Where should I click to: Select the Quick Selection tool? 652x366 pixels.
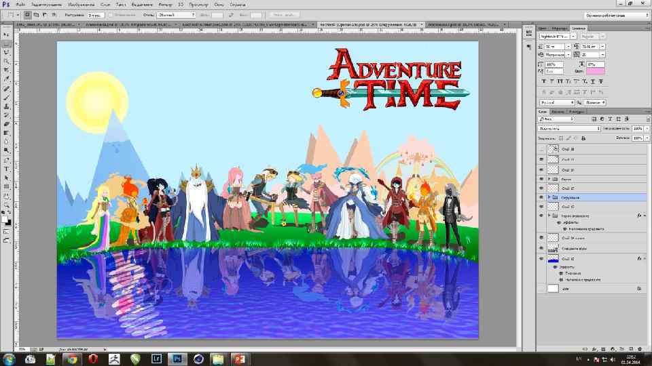point(6,61)
